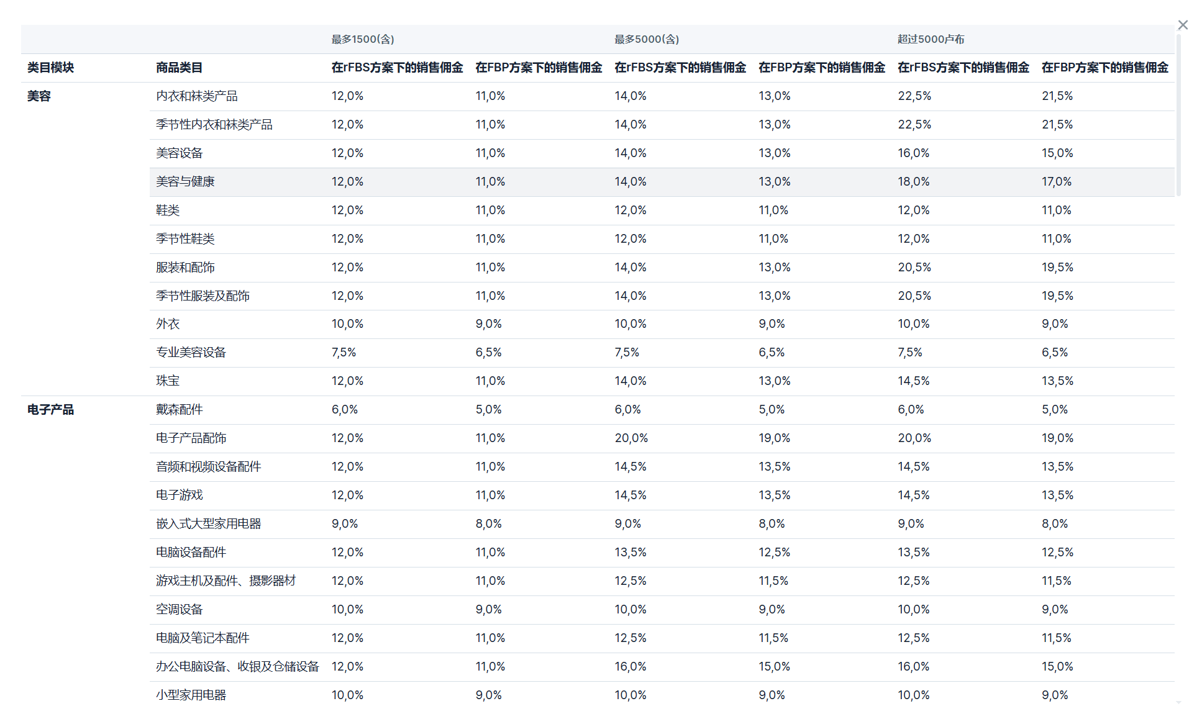Close the commission table popup
The height and width of the screenshot is (719, 1202).
(x=1183, y=25)
